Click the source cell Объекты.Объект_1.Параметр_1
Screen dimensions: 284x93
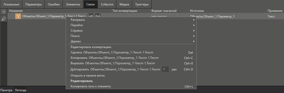click(x=212, y=16)
